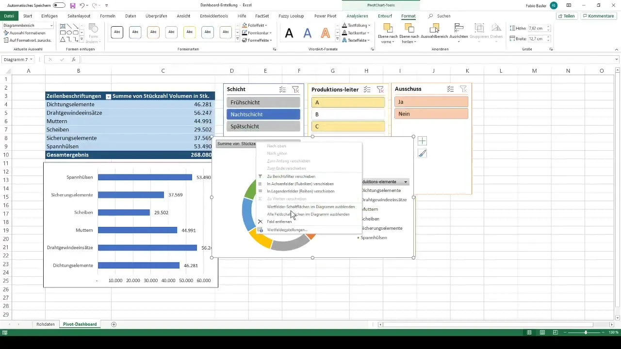This screenshot has height=349, width=621.
Task: Select the oval shape in Formen einfügen
Action: (x=70, y=33)
